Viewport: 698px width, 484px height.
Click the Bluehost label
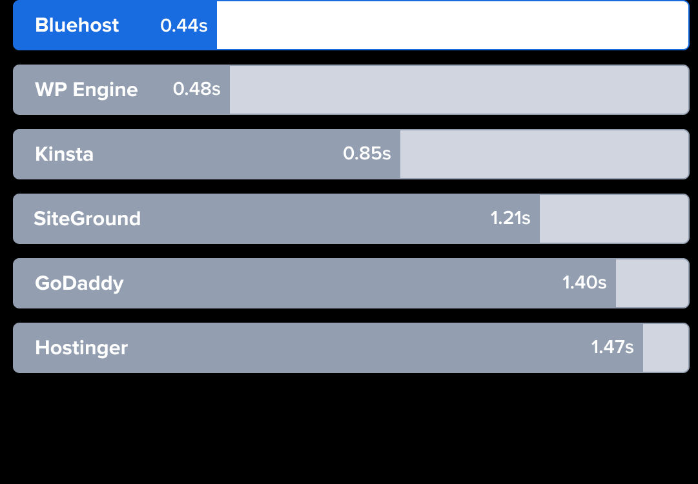coord(77,25)
